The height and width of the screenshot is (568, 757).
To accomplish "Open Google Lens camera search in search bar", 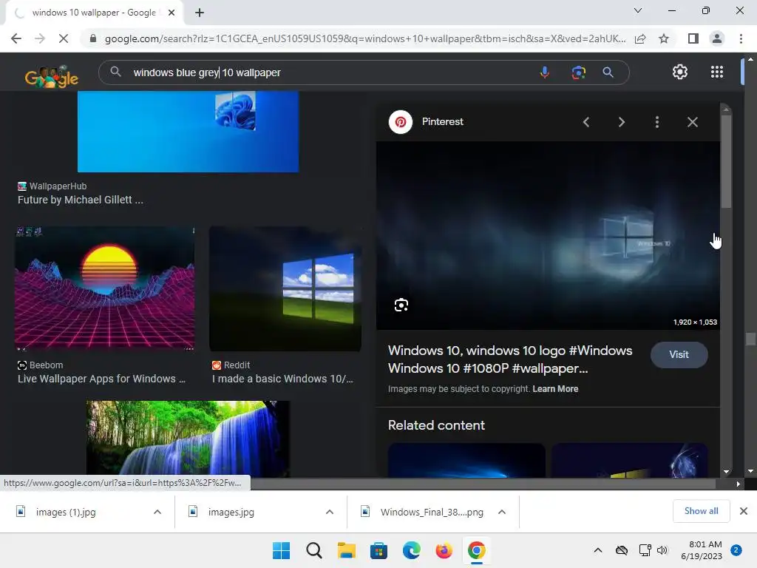I will [578, 72].
